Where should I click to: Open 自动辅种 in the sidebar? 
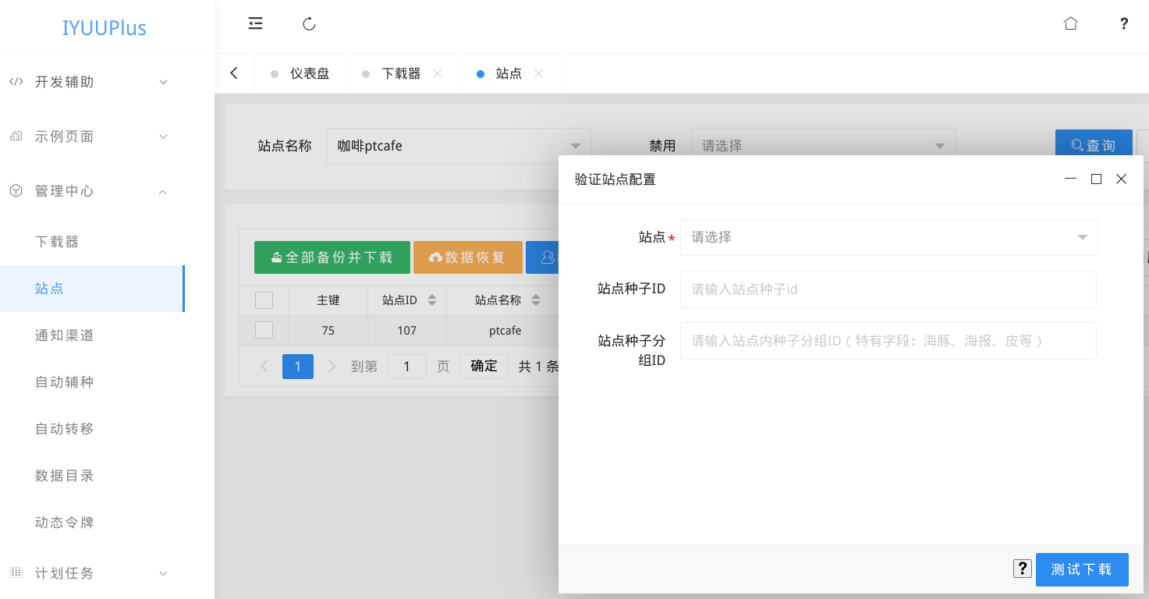[x=92, y=382]
